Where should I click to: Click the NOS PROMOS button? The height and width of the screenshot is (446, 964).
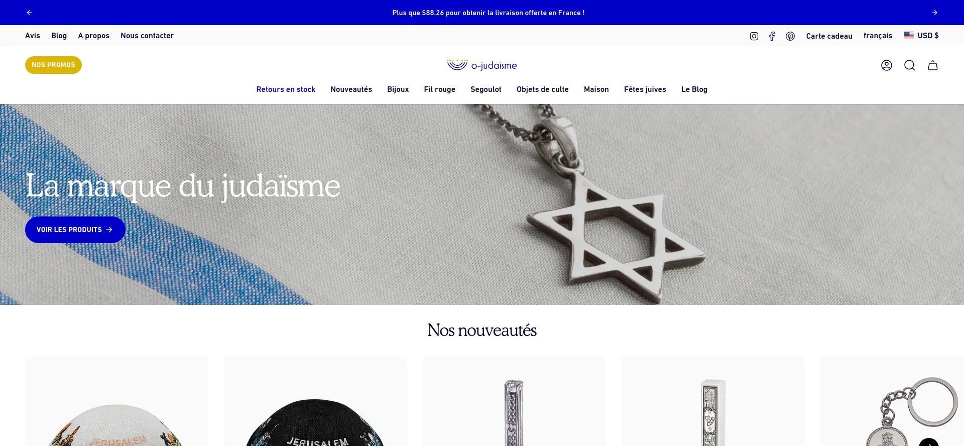tap(53, 65)
